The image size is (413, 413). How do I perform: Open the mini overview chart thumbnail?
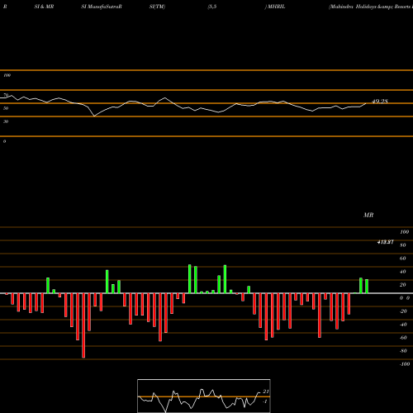[x=204, y=396]
